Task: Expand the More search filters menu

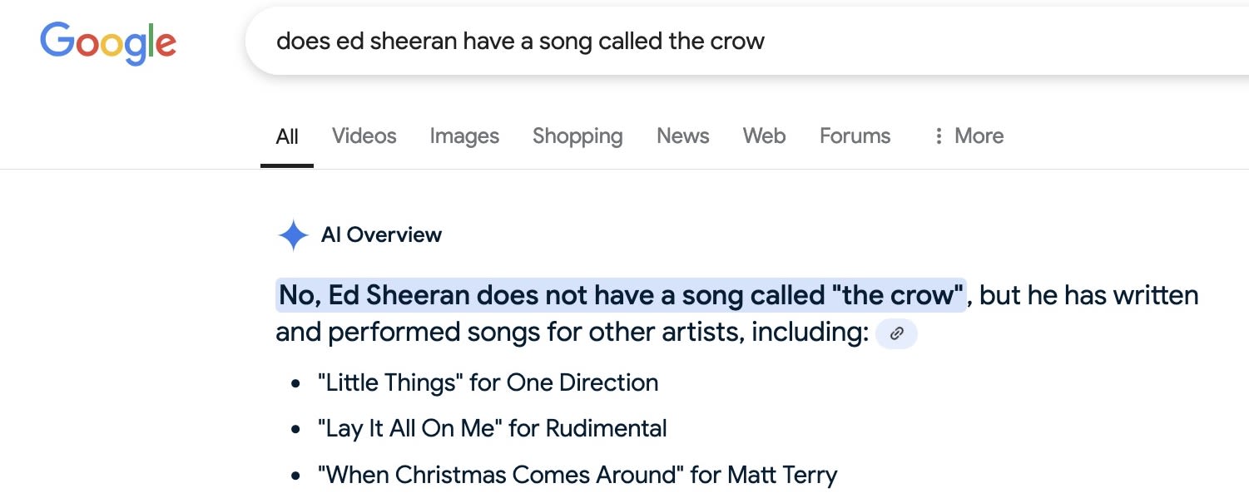Action: pos(968,136)
